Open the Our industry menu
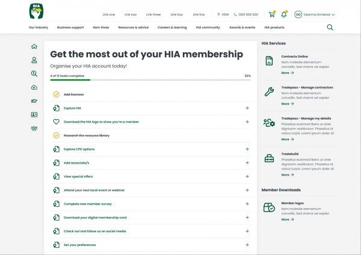Image resolution: width=361 pixels, height=255 pixels. click(x=39, y=28)
